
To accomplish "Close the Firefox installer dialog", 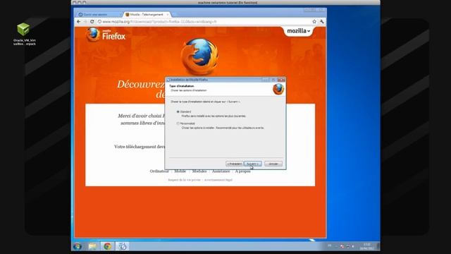I will [x=281, y=80].
